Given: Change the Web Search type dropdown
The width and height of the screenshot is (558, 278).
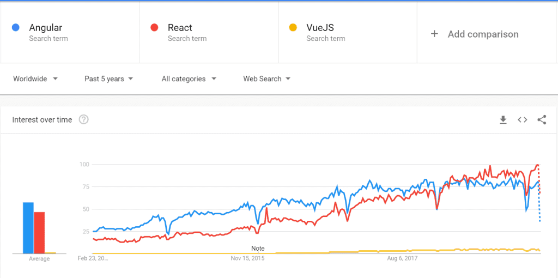Looking at the screenshot, I should click(266, 79).
